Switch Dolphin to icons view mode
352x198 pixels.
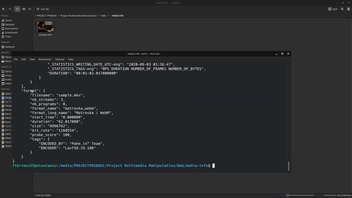[x=17, y=9]
